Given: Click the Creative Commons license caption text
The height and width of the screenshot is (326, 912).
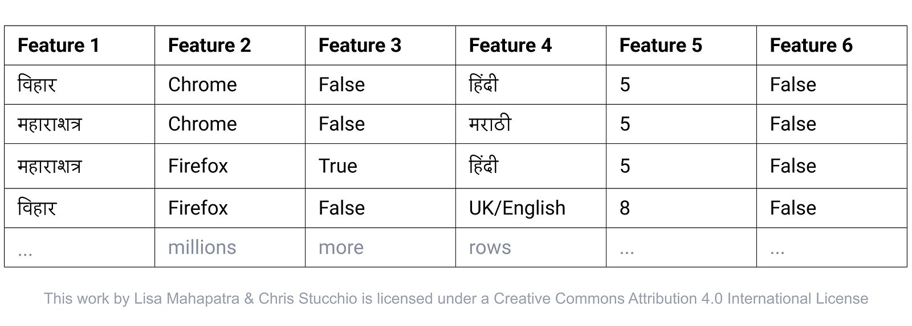Looking at the screenshot, I should (x=456, y=299).
